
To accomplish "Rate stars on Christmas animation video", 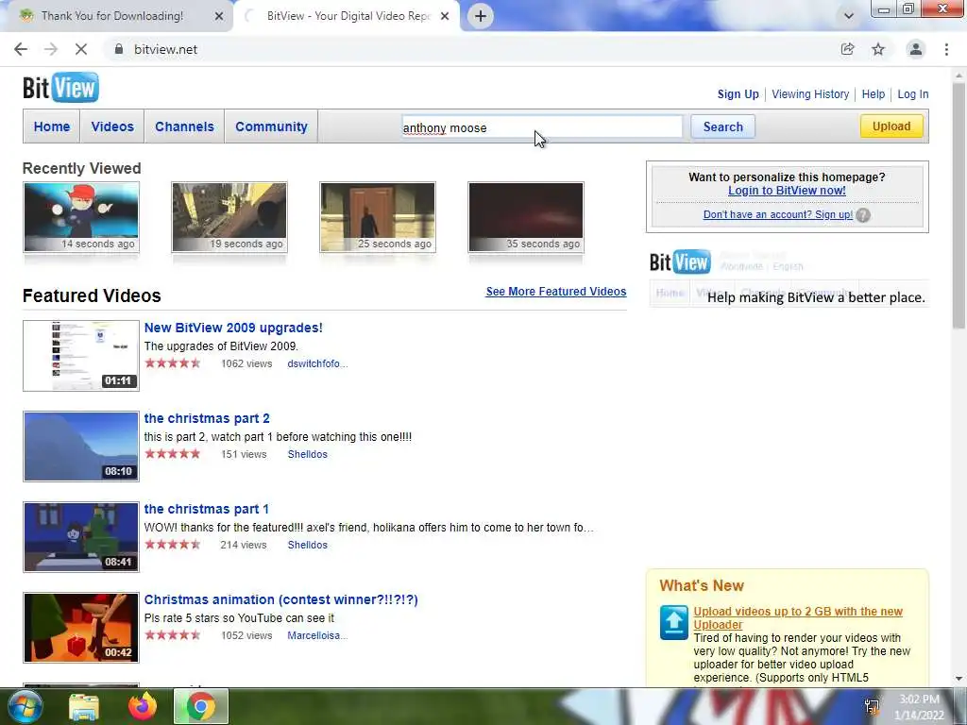I will (173, 635).
